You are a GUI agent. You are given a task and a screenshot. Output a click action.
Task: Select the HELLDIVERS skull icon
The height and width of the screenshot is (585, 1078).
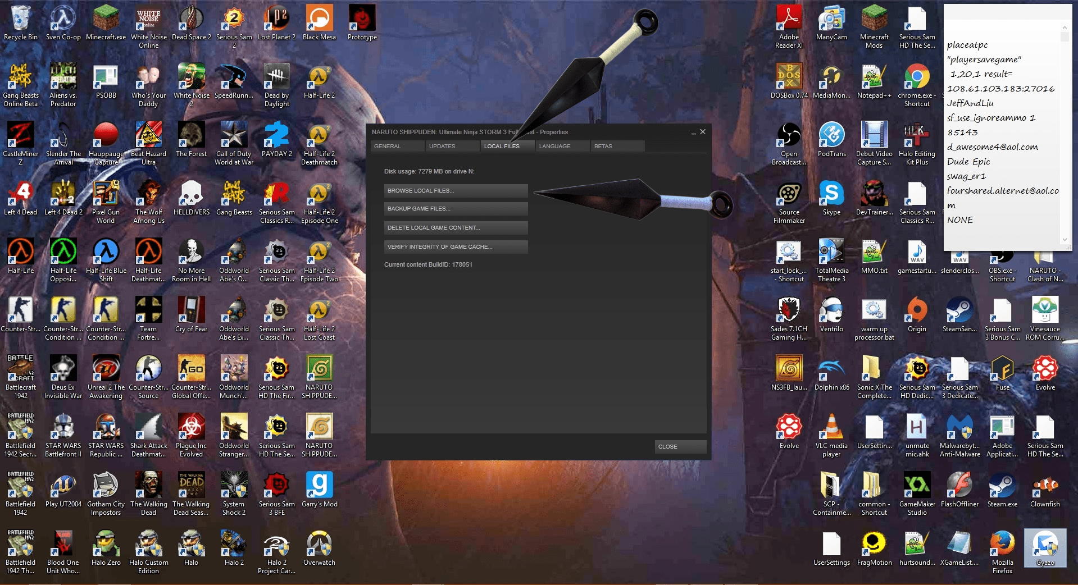tap(192, 198)
